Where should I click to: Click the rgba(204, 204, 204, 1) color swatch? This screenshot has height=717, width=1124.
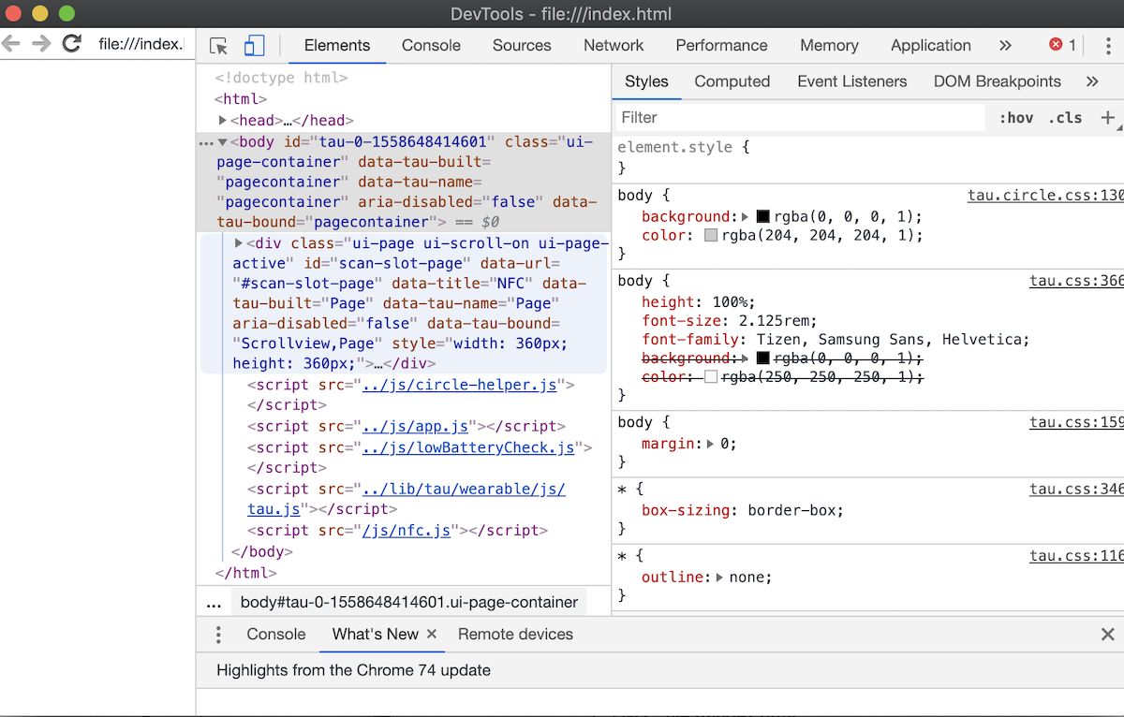pyautogui.click(x=711, y=236)
